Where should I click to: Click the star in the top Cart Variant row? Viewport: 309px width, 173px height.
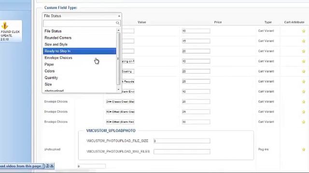coord(304,31)
